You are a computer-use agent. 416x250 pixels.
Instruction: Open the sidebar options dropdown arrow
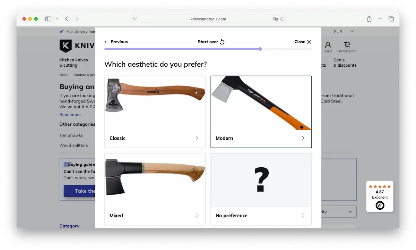[x=57, y=19]
